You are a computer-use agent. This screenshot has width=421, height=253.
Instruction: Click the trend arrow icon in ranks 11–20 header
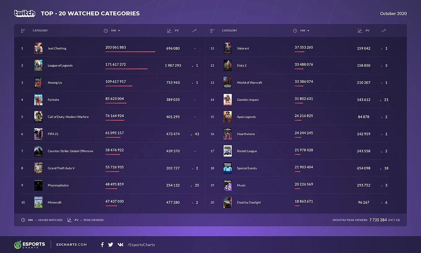coord(384,31)
